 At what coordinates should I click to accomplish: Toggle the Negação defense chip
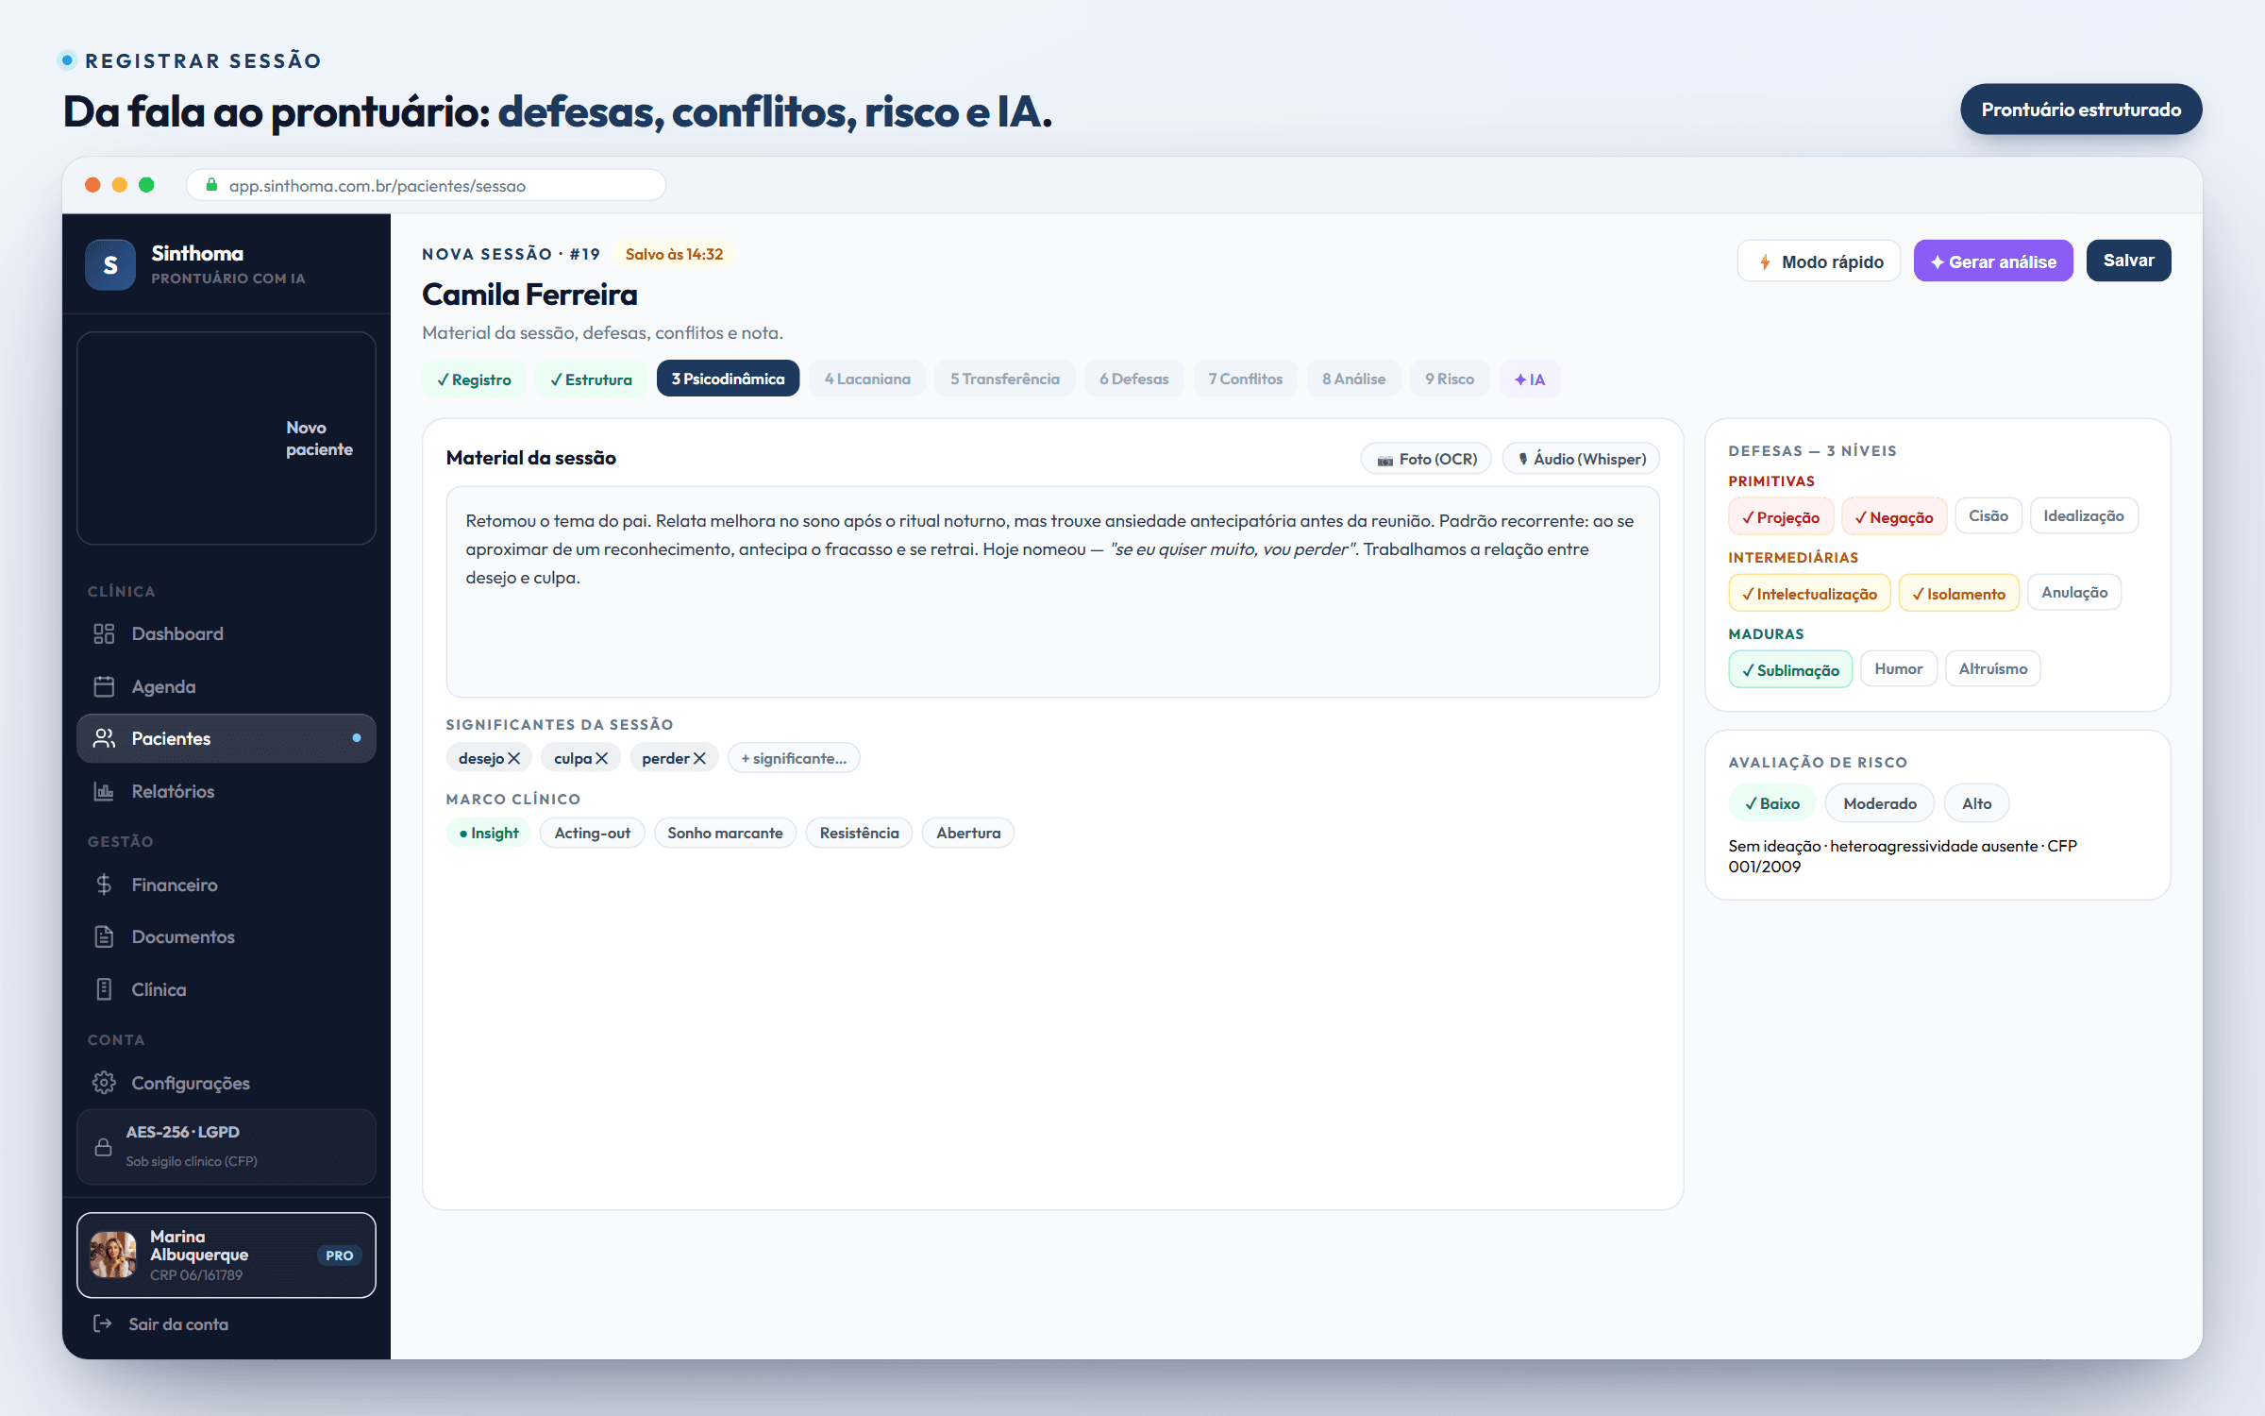click(x=1894, y=516)
